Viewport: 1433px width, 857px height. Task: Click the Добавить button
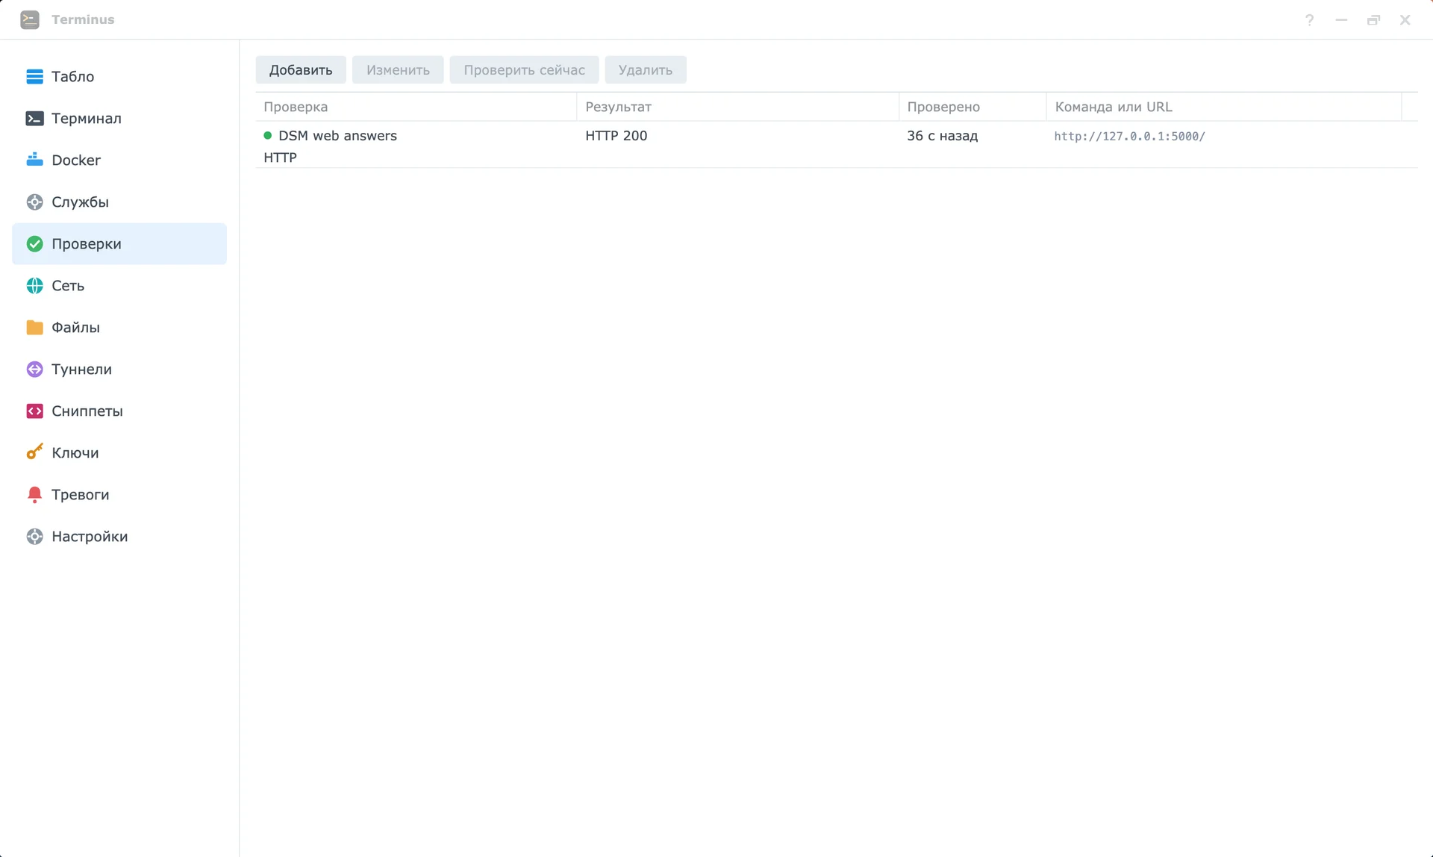tap(301, 69)
